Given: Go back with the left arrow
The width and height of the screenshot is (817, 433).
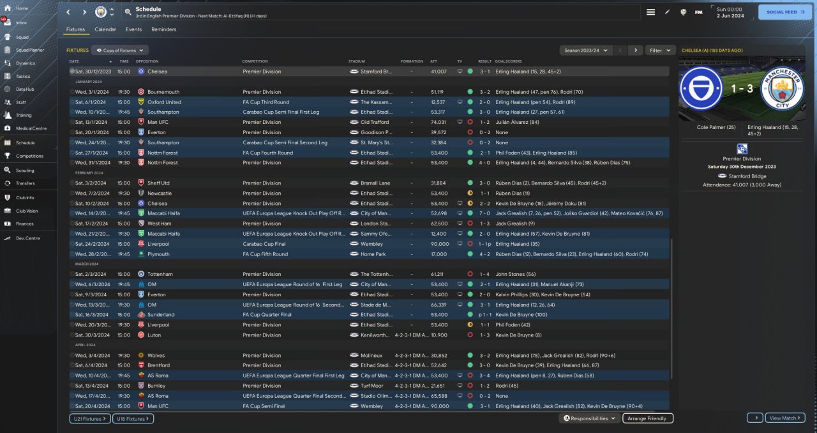Looking at the screenshot, I should pos(68,12).
